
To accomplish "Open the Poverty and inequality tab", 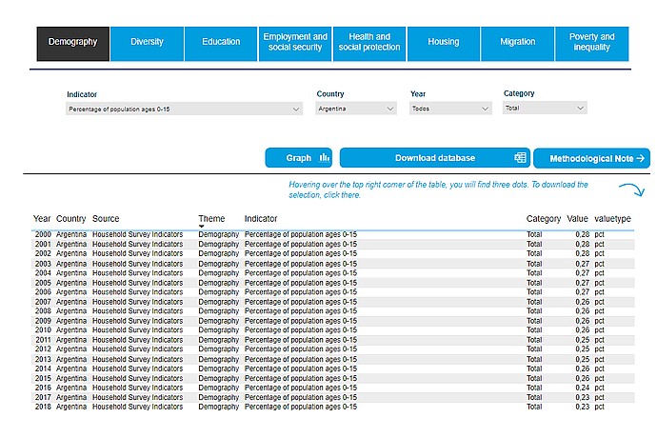I will point(591,44).
